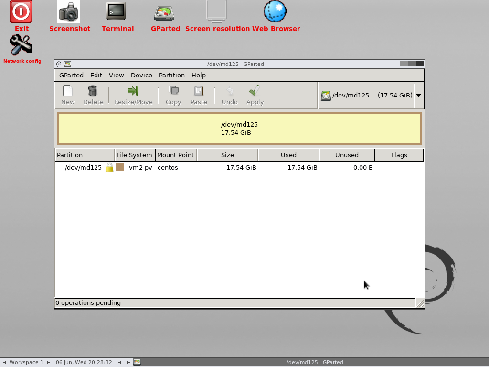This screenshot has width=489, height=367.
Task: Open the Edit menu
Action: click(96, 75)
